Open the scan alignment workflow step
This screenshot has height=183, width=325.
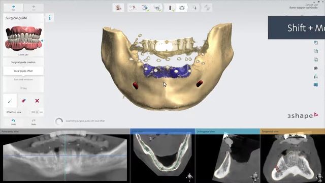[x=133, y=8]
